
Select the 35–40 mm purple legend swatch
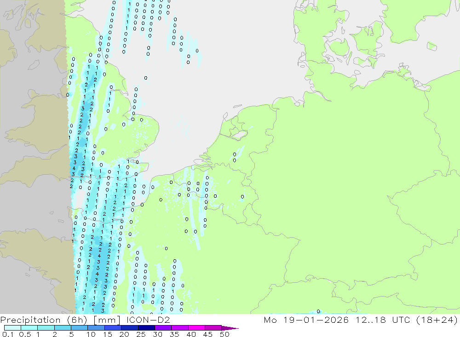click(179, 328)
